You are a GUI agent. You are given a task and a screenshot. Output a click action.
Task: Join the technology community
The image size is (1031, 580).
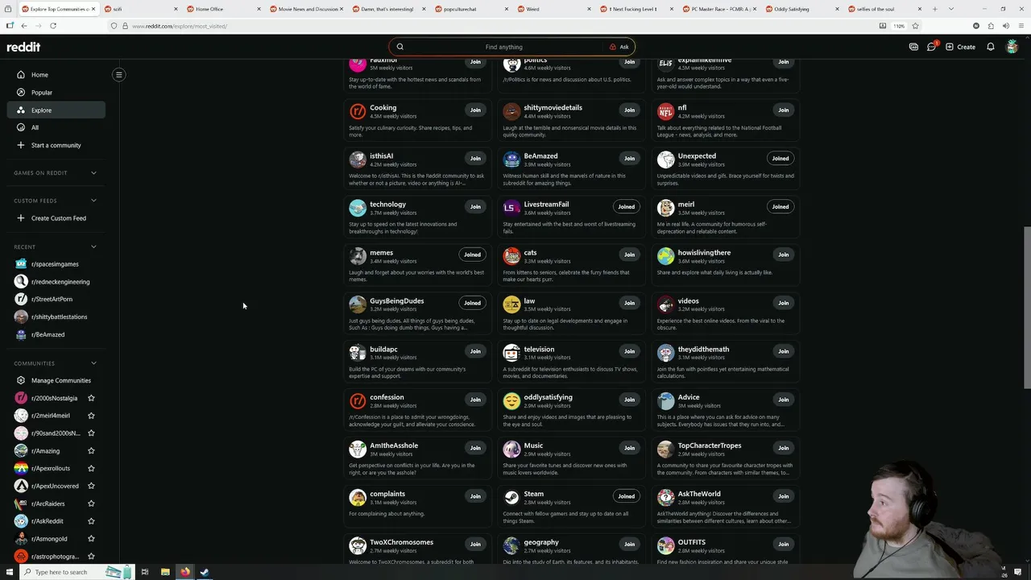pyautogui.click(x=475, y=206)
